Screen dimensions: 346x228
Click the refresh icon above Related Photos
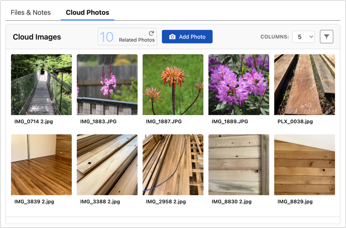click(x=151, y=33)
